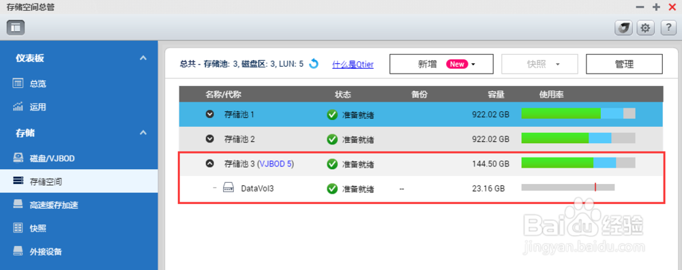Close the 存储空间总管 window
Image resolution: width=682 pixels, height=270 pixels.
[672, 7]
